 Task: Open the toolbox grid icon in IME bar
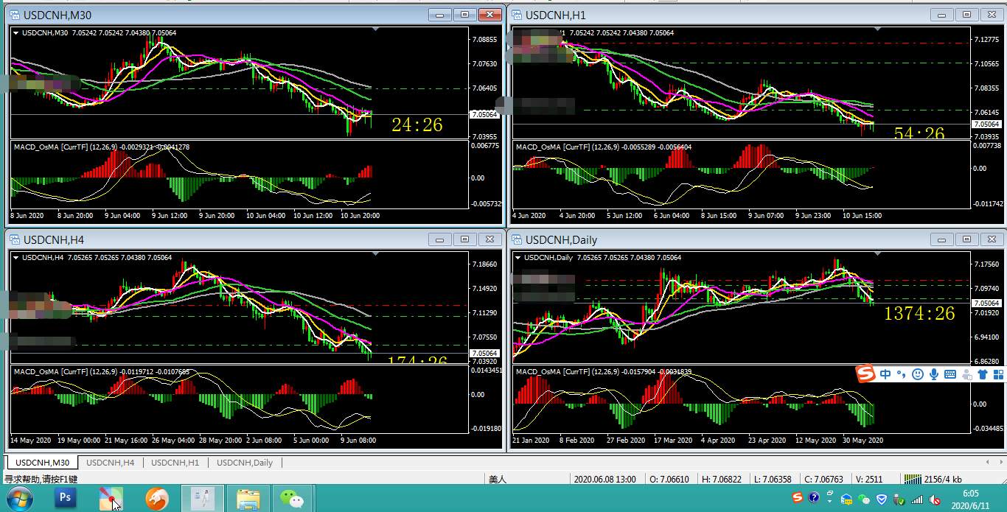(998, 374)
